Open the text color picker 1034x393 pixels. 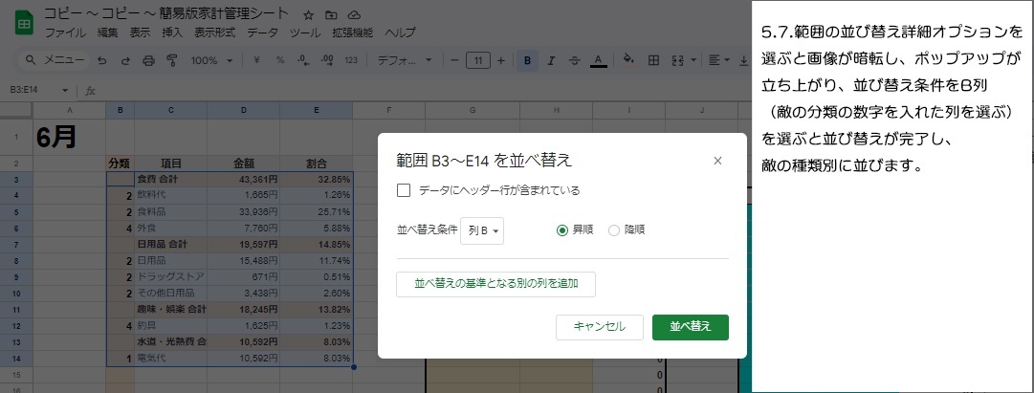(598, 60)
